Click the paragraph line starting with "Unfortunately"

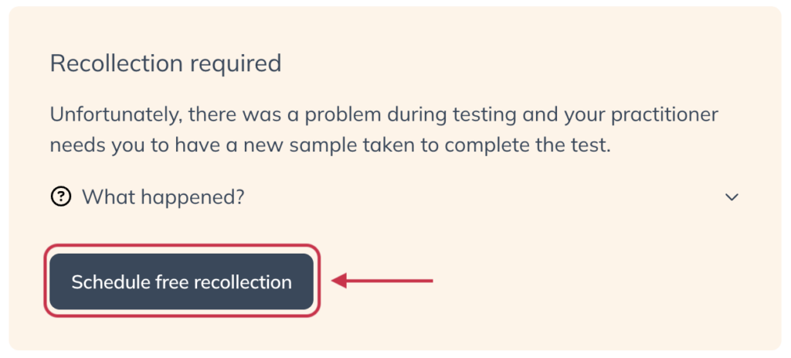384,115
